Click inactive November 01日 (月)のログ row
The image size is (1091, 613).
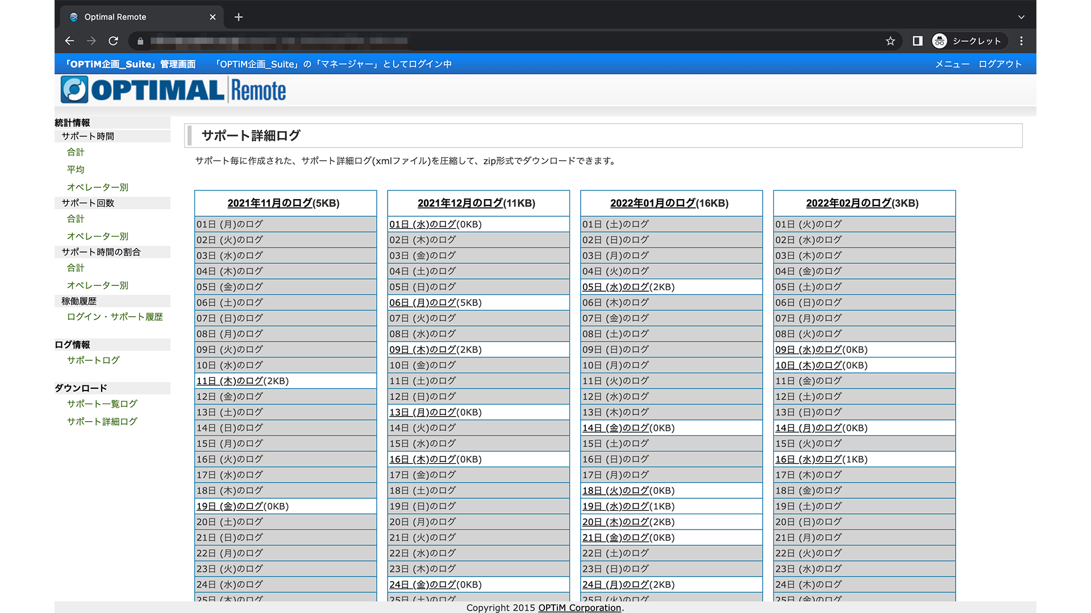pos(285,224)
